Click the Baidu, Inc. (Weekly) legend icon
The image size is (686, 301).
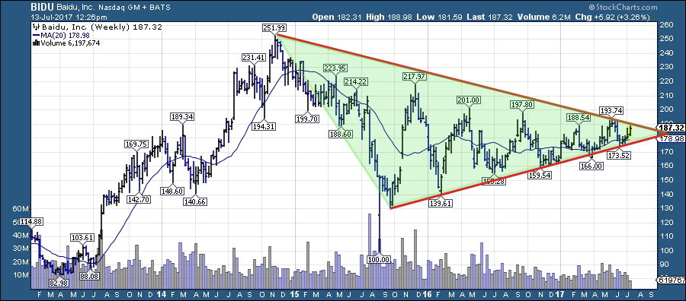[x=37, y=27]
